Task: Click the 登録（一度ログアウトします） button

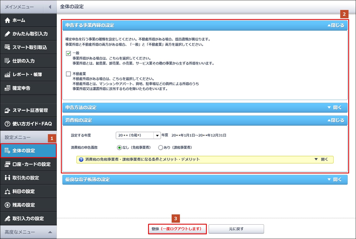Action: pyautogui.click(x=177, y=229)
